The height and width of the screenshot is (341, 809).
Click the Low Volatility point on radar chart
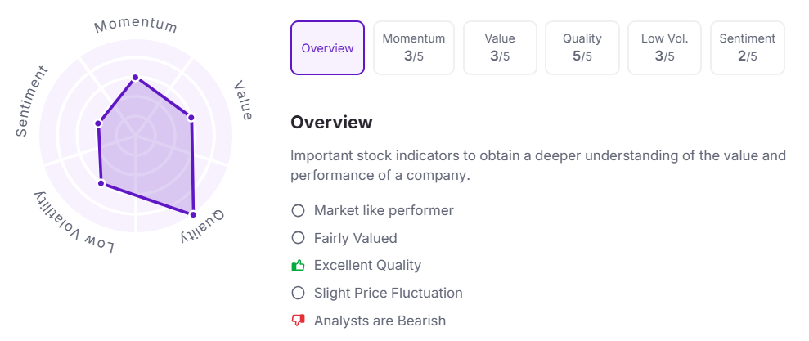(101, 183)
